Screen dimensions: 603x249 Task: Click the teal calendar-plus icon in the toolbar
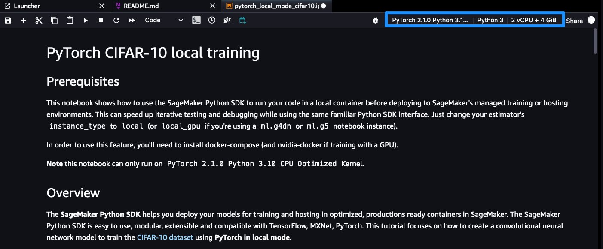(x=243, y=20)
